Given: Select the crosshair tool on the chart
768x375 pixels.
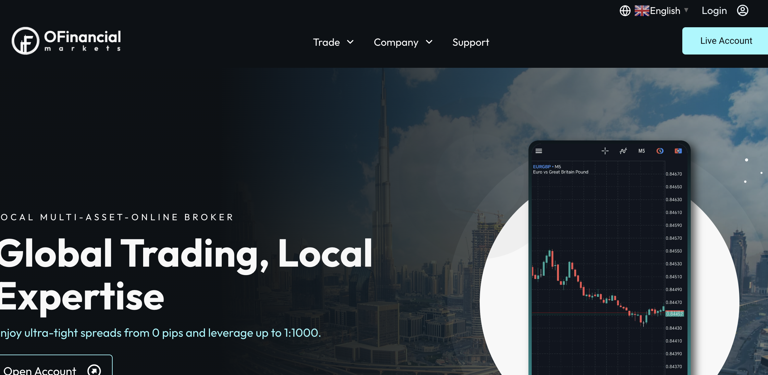Looking at the screenshot, I should coord(605,151).
